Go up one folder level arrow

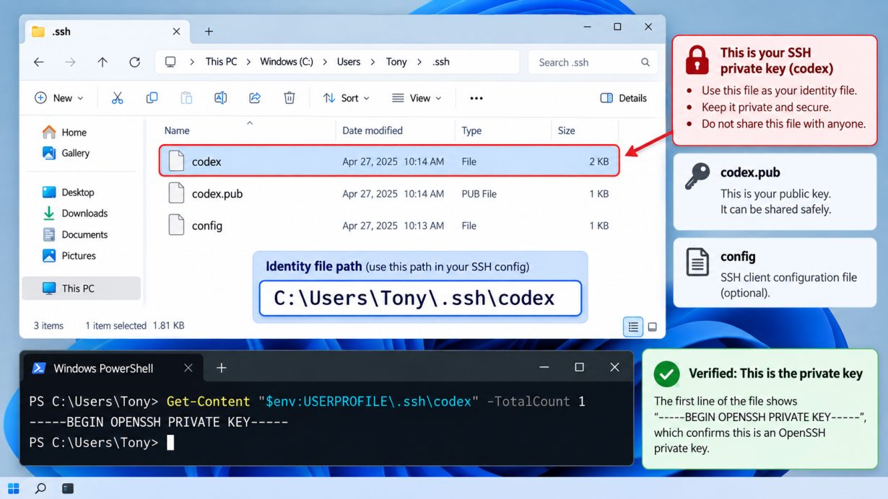click(103, 62)
